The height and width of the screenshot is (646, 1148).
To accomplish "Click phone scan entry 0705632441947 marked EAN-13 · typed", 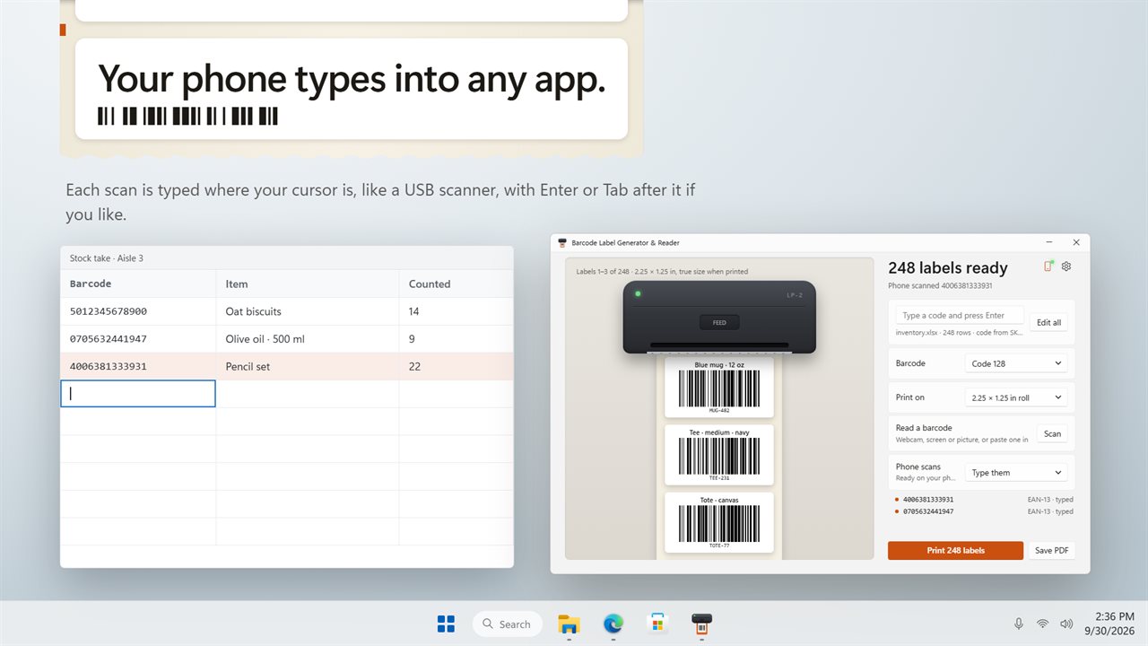I will [x=984, y=511].
